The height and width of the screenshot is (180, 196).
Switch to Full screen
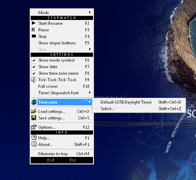[62, 86]
